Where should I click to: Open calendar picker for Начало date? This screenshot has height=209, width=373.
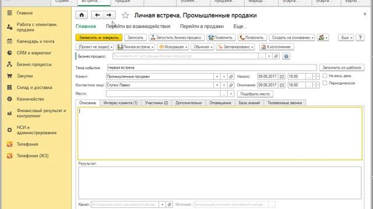281,77
